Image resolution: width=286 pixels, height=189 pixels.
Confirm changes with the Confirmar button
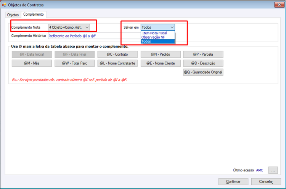233,182
